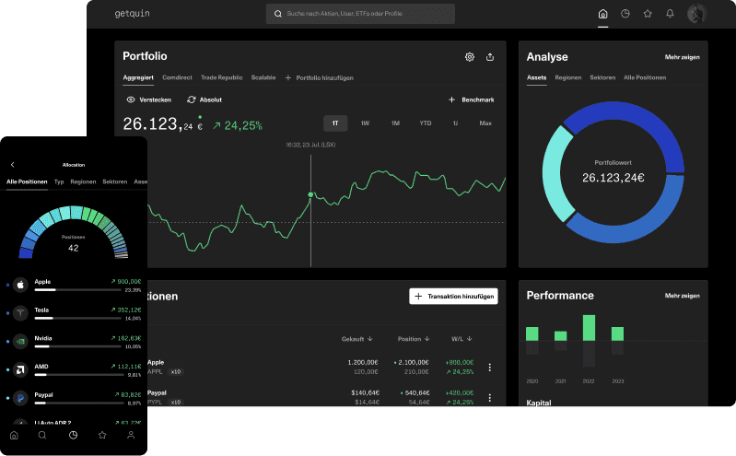
Task: Click the Apple logo icon in mobile list
Action: (x=20, y=285)
